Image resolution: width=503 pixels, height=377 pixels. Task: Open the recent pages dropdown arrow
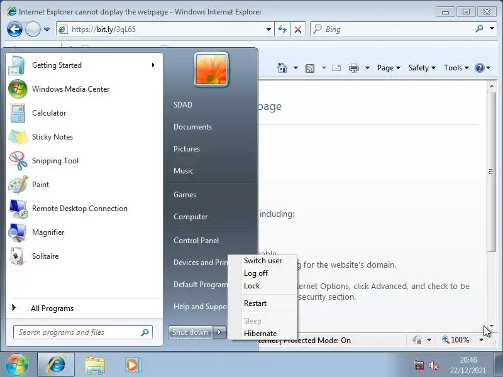tap(47, 30)
